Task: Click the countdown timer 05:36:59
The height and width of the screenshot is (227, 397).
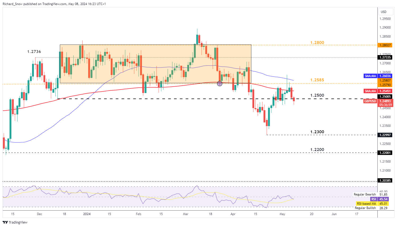Action: click(x=385, y=105)
